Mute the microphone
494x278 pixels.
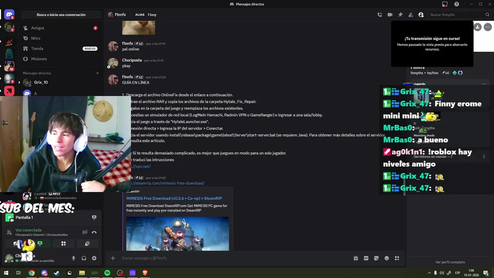pyautogui.click(x=73, y=258)
